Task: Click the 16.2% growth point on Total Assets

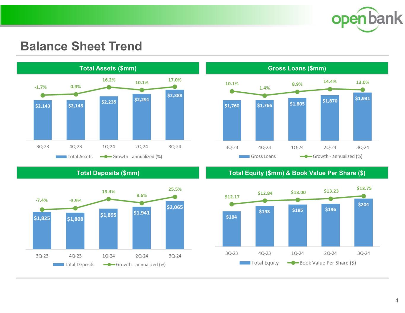Action: click(109, 87)
